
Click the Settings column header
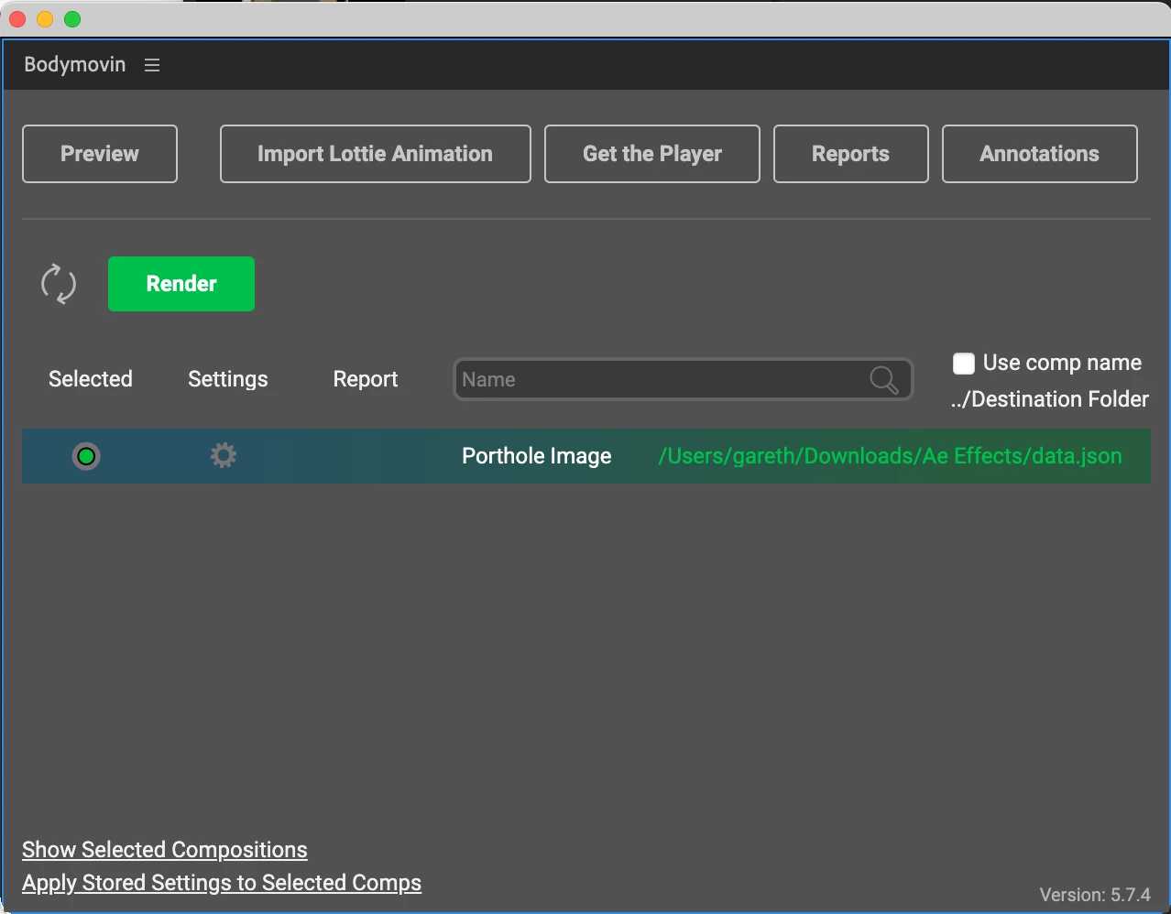tap(228, 379)
